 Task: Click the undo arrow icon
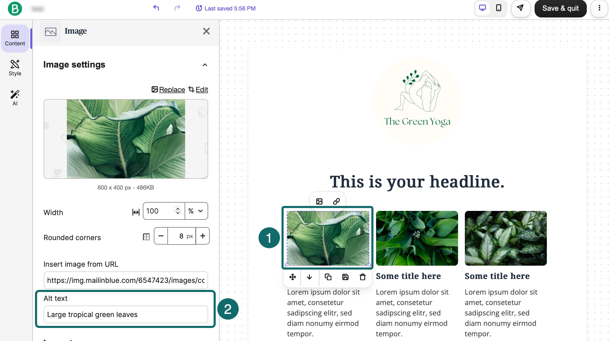[156, 8]
